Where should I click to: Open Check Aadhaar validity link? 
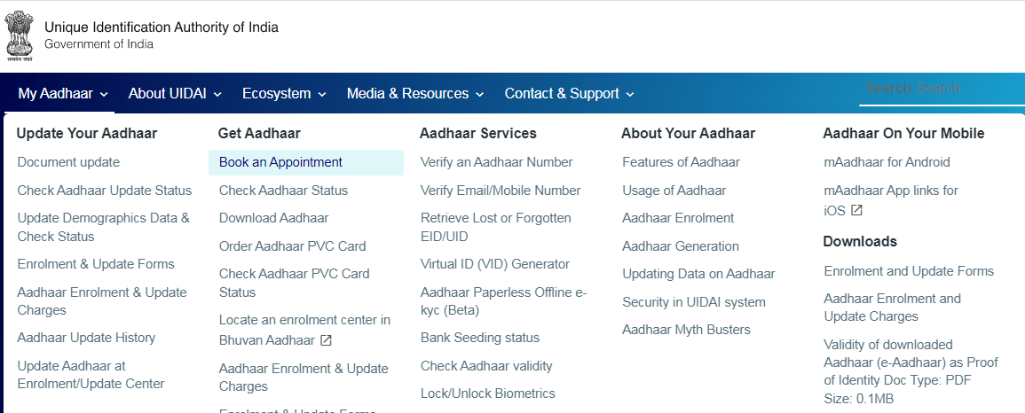(x=486, y=365)
